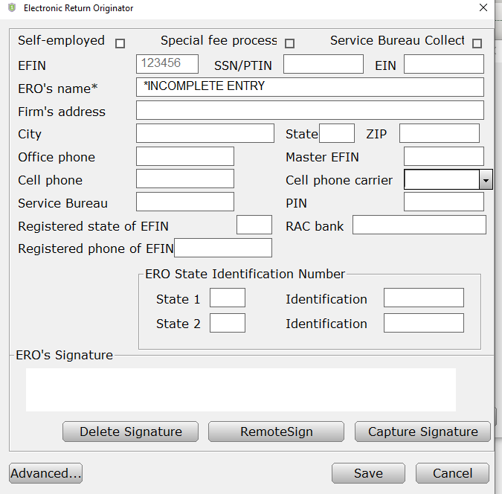502x494 pixels.
Task: Select the RemoteSign button
Action: click(276, 432)
